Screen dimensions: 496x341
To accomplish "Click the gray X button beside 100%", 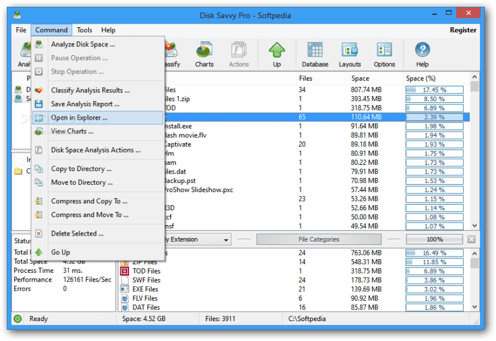I will pyautogui.click(x=471, y=239).
